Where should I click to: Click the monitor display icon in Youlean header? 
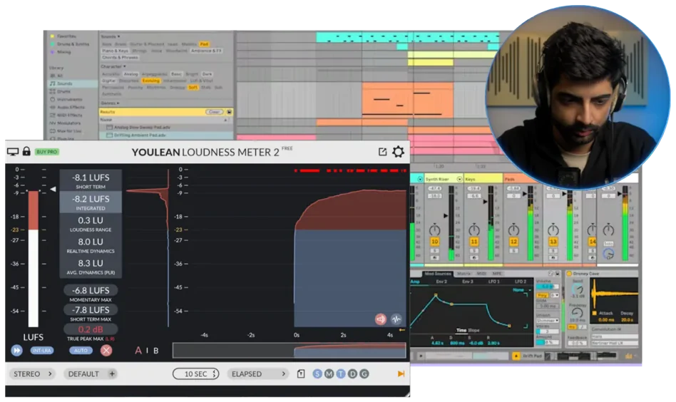coord(13,152)
